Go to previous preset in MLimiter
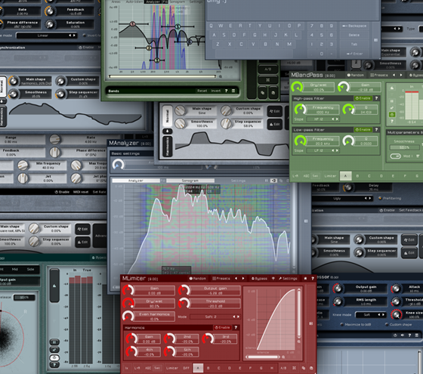The height and width of the screenshot is (374, 423). (236, 278)
